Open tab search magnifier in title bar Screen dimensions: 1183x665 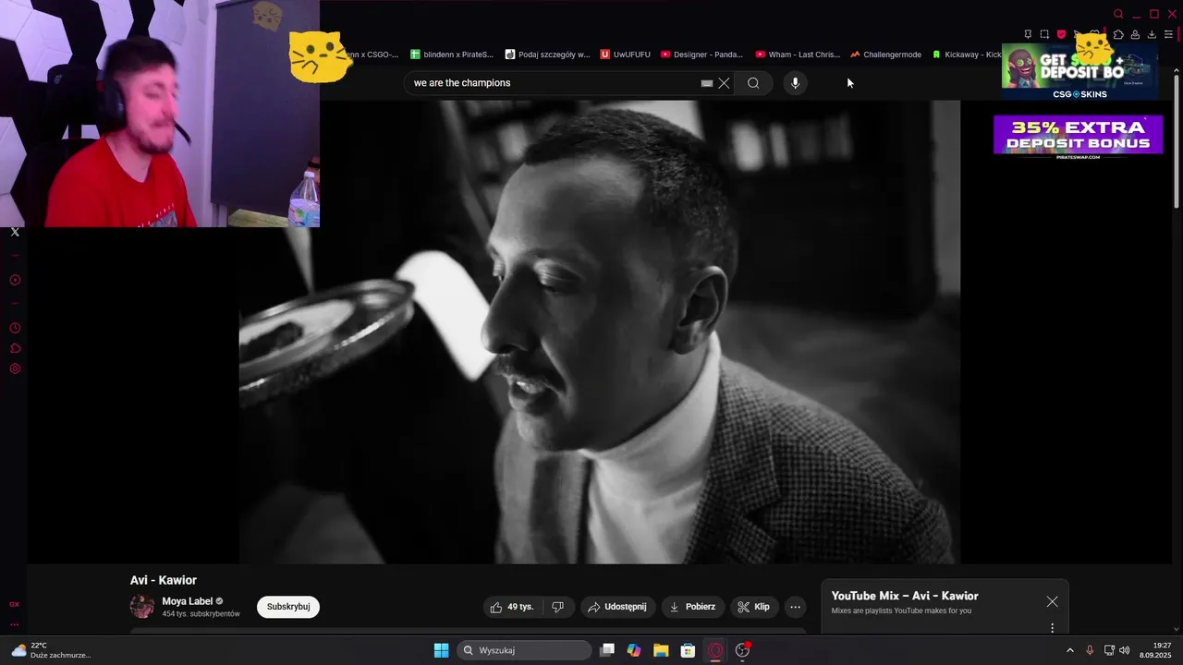pyautogui.click(x=1118, y=14)
